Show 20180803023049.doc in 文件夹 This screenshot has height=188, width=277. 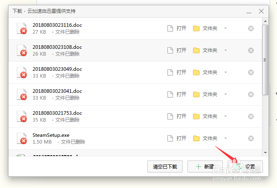click(x=205, y=72)
